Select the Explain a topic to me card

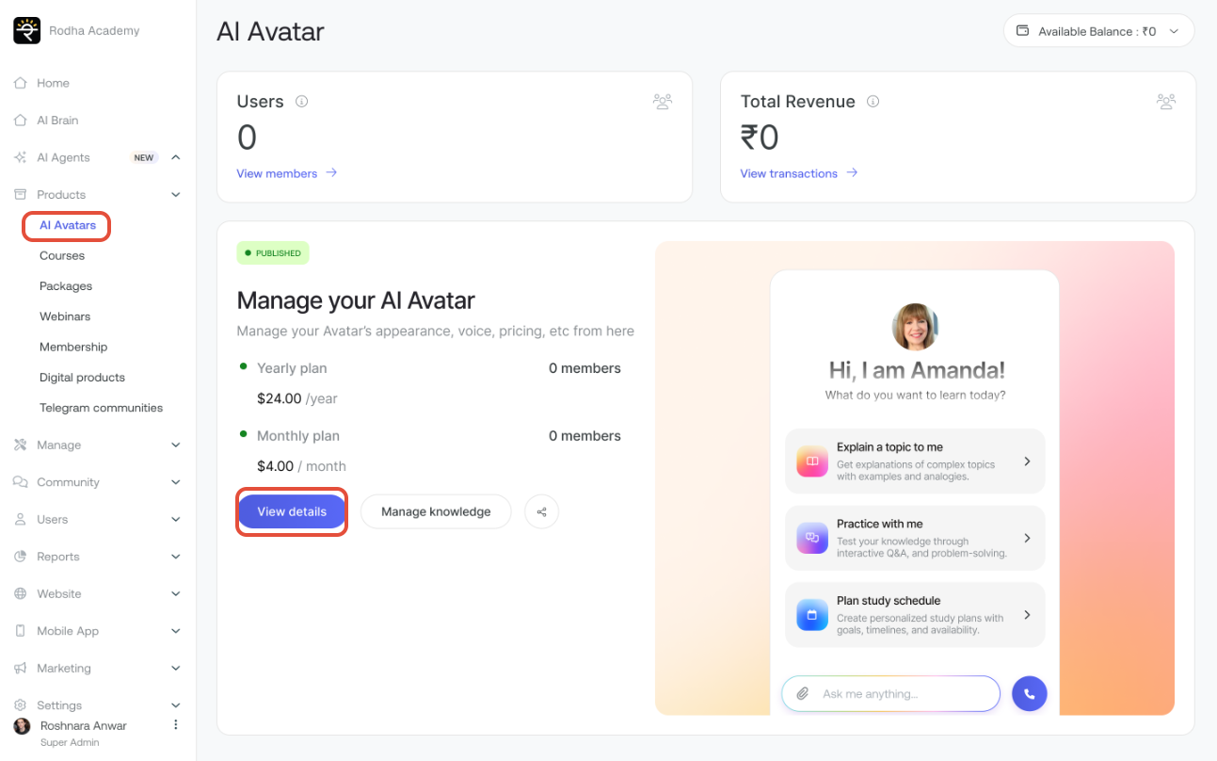point(914,461)
